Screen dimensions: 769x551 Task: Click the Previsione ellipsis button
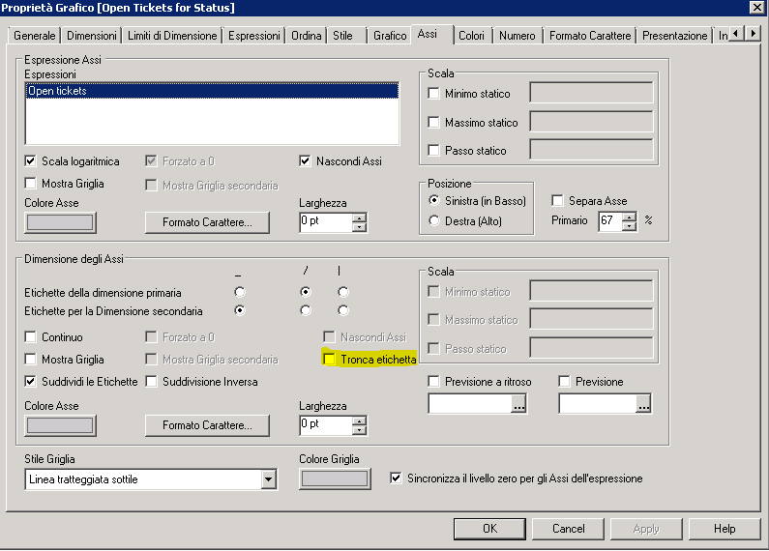tap(643, 406)
